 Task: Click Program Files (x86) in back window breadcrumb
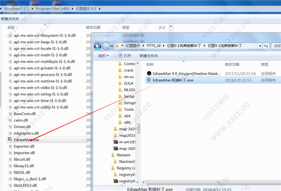coord(52,9)
